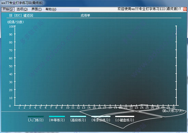Click the 100 mark on score axis
The height and width of the screenshot is (133, 188).
12,26
